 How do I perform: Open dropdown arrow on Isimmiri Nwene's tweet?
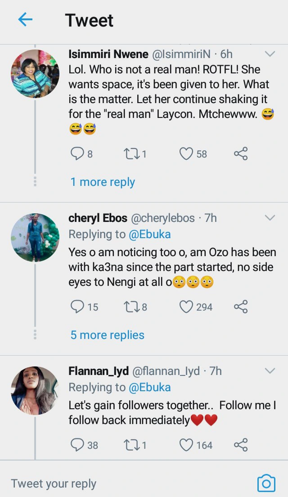(x=270, y=54)
